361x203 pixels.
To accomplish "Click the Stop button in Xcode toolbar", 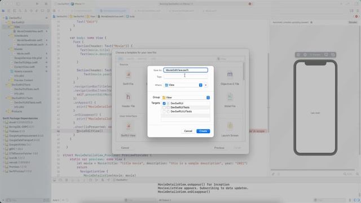I will (46, 4).
